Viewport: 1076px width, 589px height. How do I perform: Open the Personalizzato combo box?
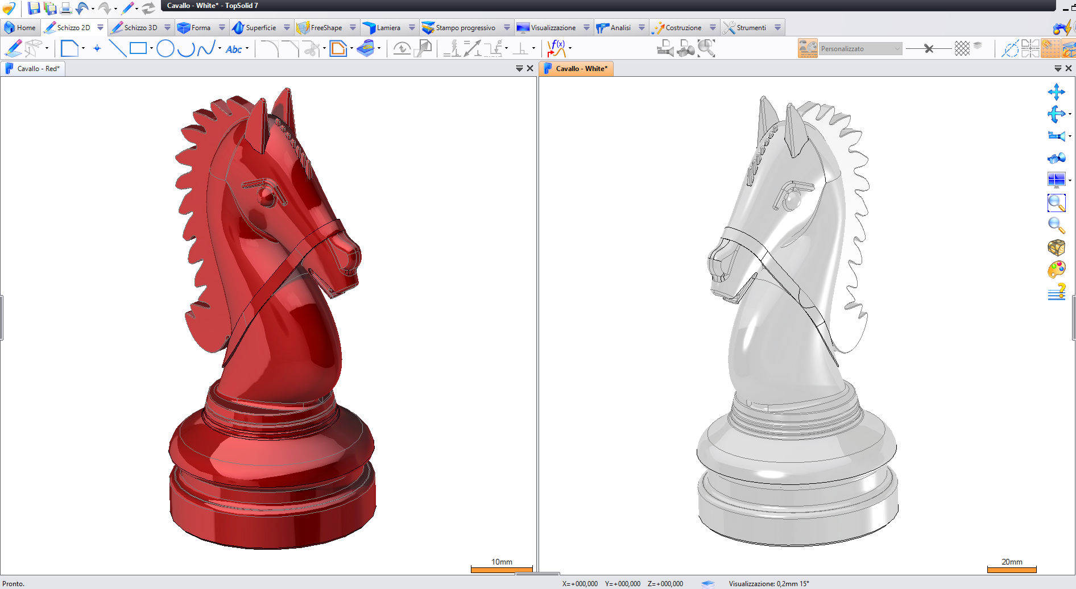coord(860,49)
